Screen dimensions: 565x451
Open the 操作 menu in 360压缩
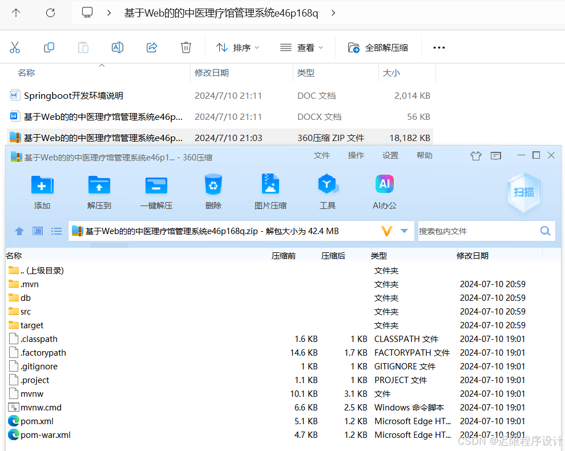coord(356,155)
